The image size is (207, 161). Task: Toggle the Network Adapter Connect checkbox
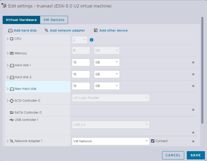(153, 141)
